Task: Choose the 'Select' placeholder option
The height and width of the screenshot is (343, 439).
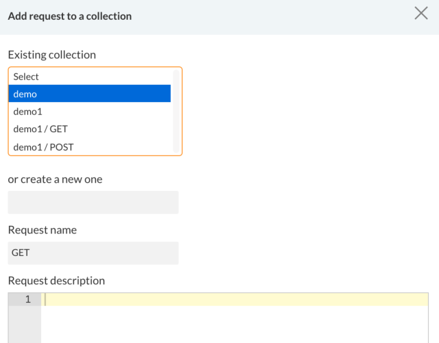Action: pos(89,77)
